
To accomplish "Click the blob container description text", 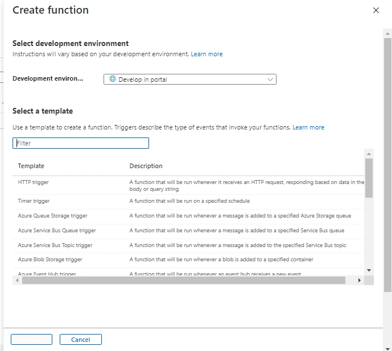I will pyautogui.click(x=221, y=260).
